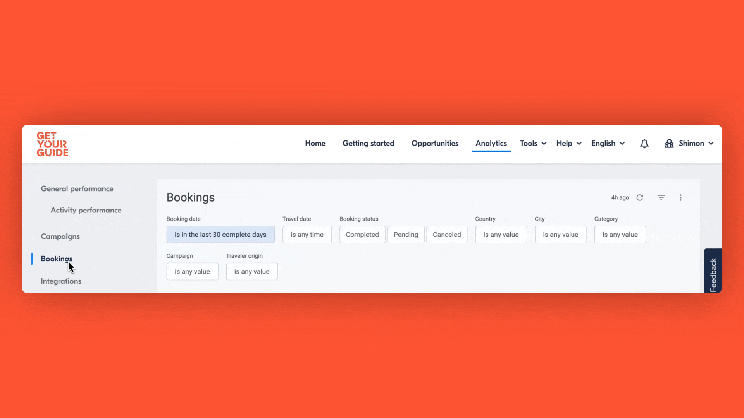Open the Travel date filter dropdown
The width and height of the screenshot is (744, 418).
(307, 235)
